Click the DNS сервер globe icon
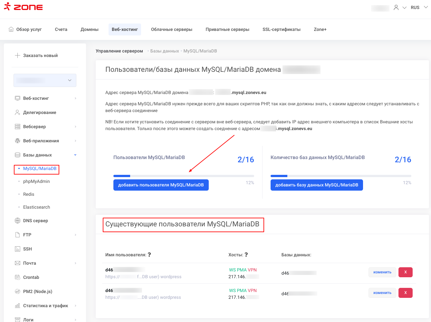The width and height of the screenshot is (431, 322). (x=17, y=221)
